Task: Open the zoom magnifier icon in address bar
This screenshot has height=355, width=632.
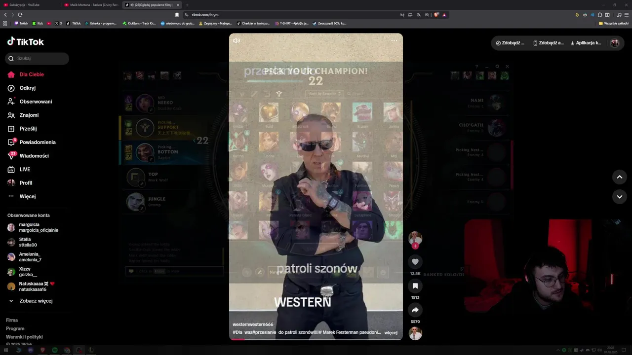Action: tap(427, 15)
